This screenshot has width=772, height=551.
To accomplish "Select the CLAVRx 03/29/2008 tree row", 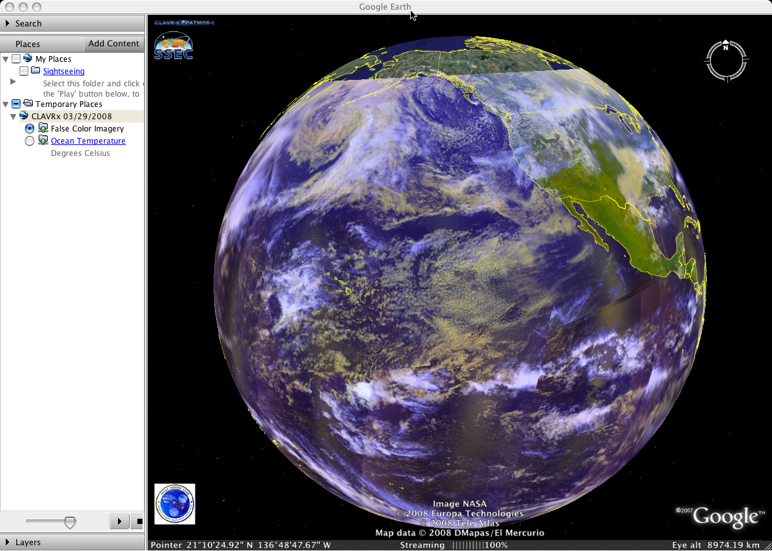I will [72, 117].
